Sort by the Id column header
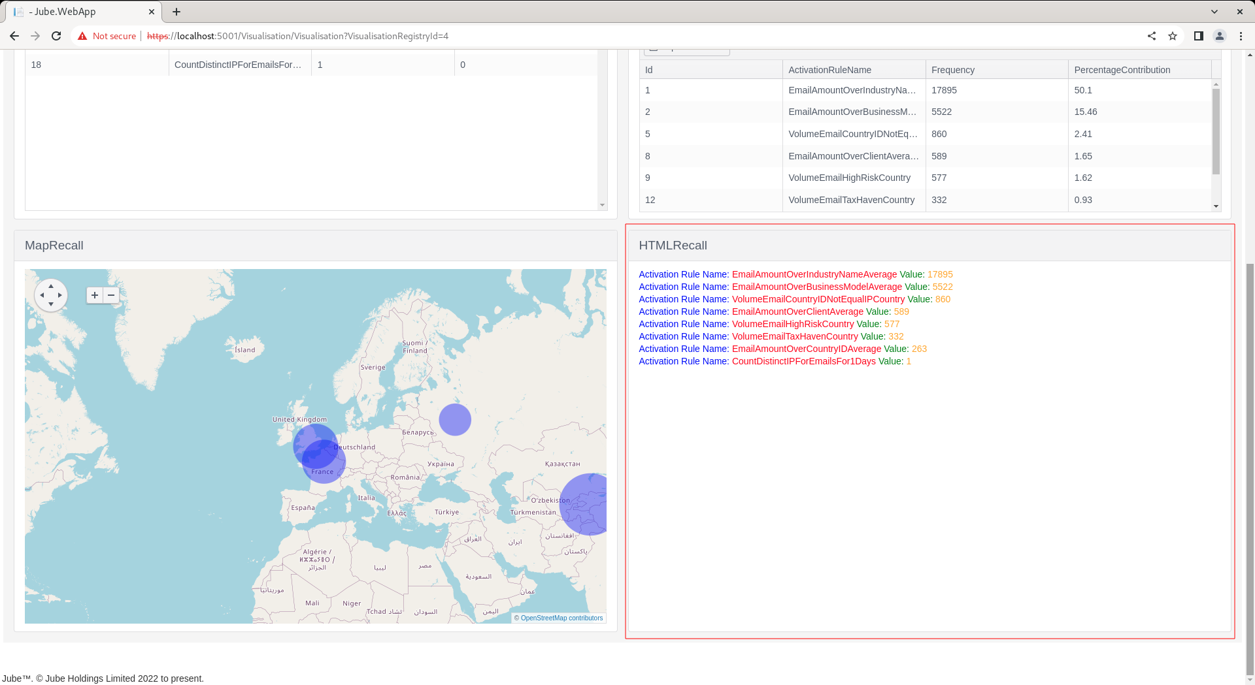The image size is (1255, 685). [711, 70]
